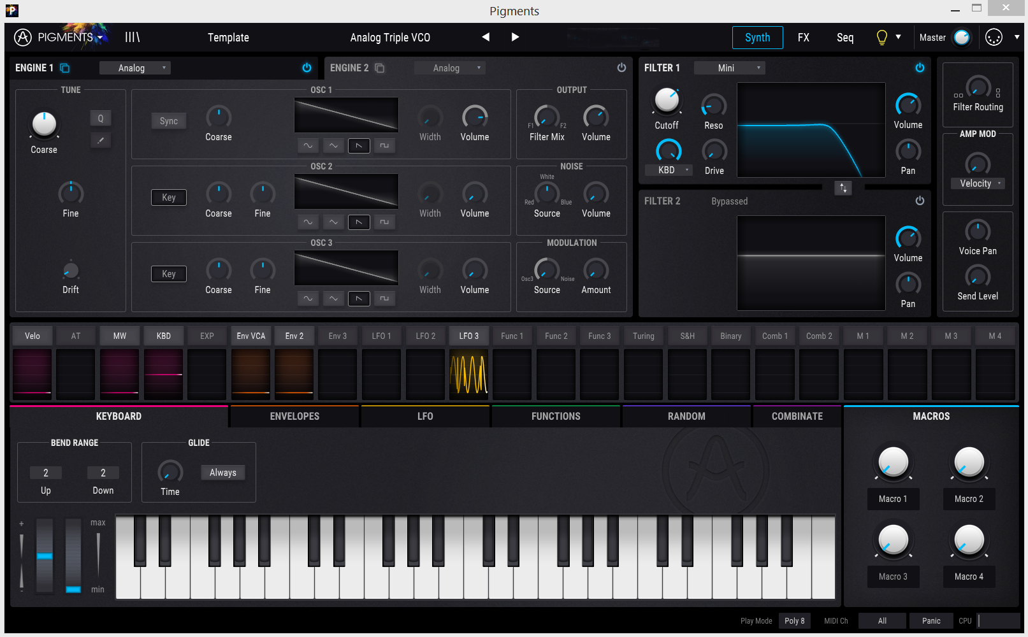Image resolution: width=1028 pixels, height=637 pixels.
Task: Click the Filter 1 response graph display
Action: pyautogui.click(x=811, y=130)
